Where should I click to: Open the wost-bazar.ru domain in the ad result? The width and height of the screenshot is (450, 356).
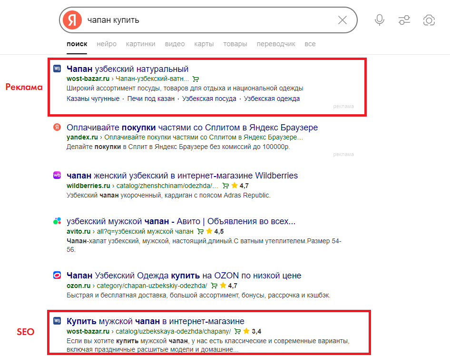[x=88, y=79]
